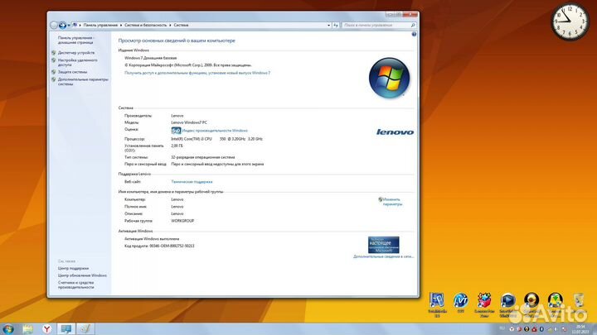597x335 pixels.
Task: Open the Start menu orb
Action: [x=8, y=329]
